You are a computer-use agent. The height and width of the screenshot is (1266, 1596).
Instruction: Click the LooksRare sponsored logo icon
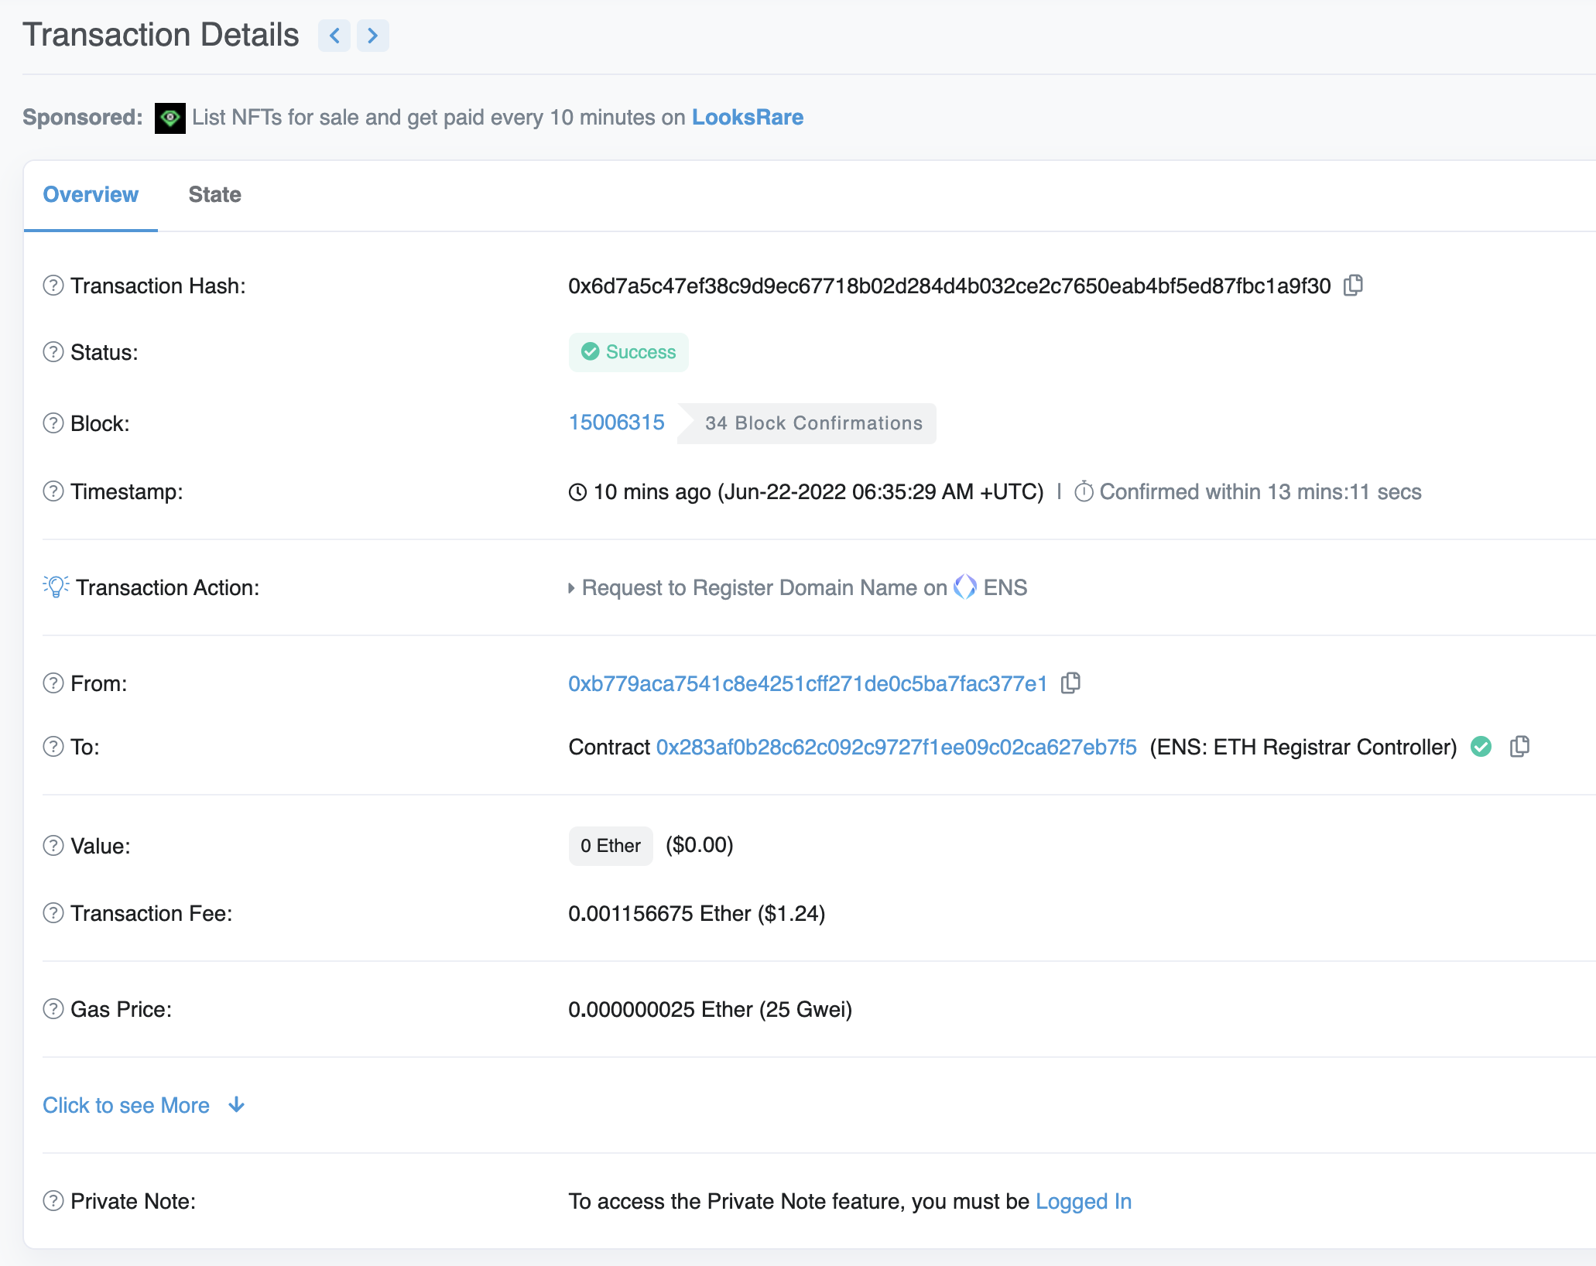pyautogui.click(x=170, y=118)
